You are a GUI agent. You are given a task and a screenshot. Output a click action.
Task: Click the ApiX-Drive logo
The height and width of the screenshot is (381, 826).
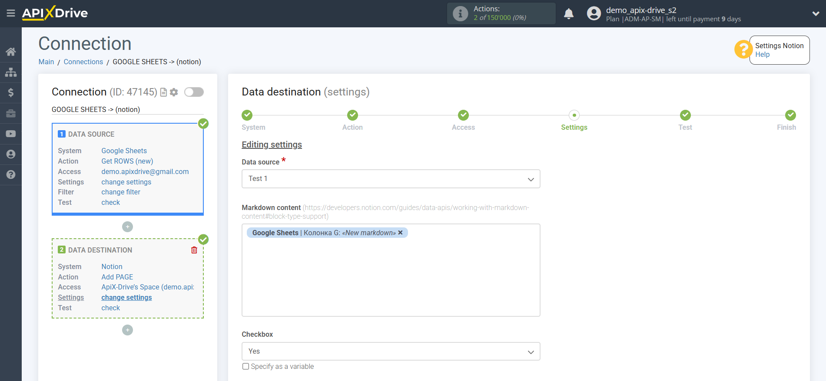point(55,13)
